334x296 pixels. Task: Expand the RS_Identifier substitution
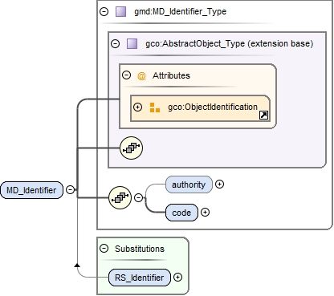pyautogui.click(x=177, y=278)
